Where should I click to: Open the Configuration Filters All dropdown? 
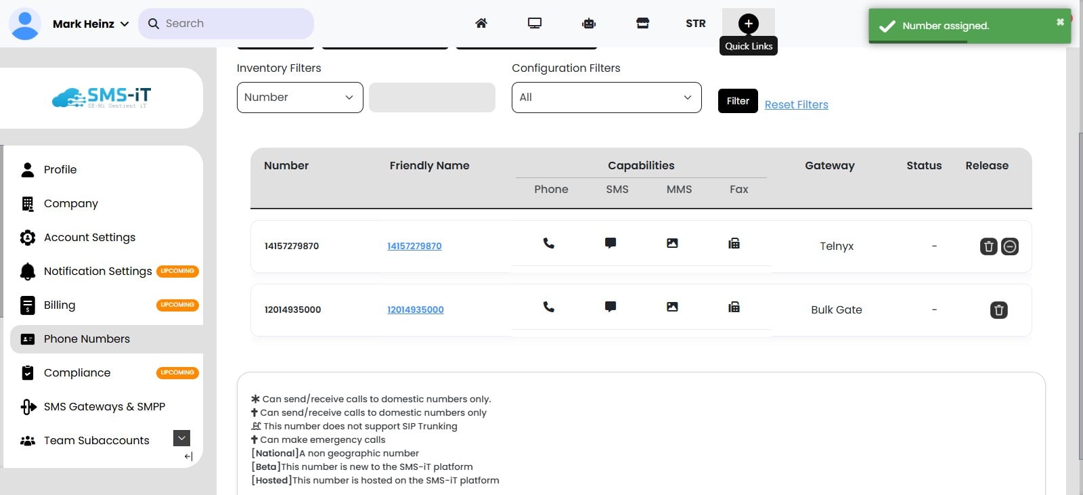pyautogui.click(x=606, y=98)
